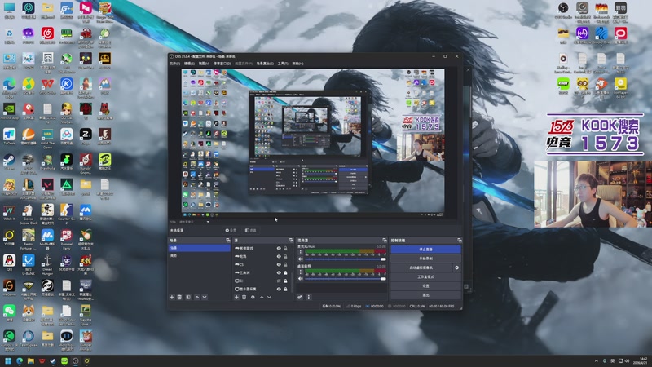The image size is (652, 367).
Task: Open Counter-Strike 2 desktop shortcut
Action: 67,213
